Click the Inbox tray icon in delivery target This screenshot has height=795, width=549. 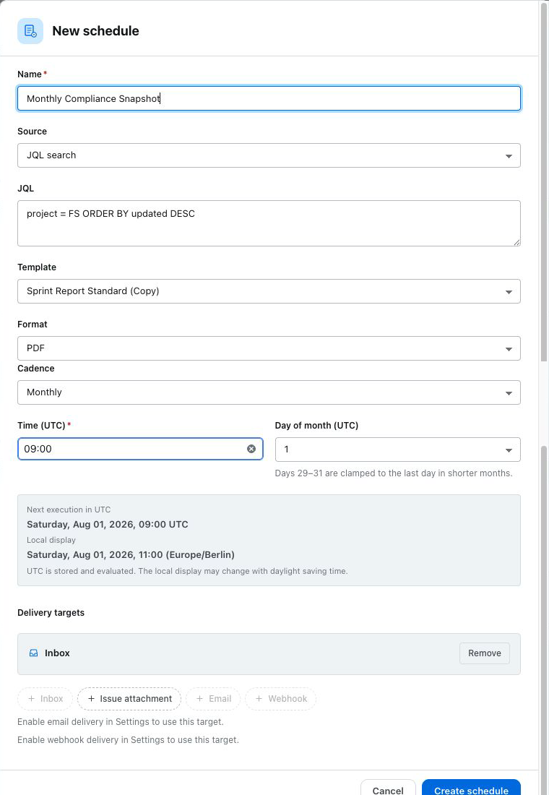click(x=33, y=653)
